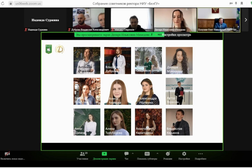Select Михаил Севрюков video tile

[132, 19]
